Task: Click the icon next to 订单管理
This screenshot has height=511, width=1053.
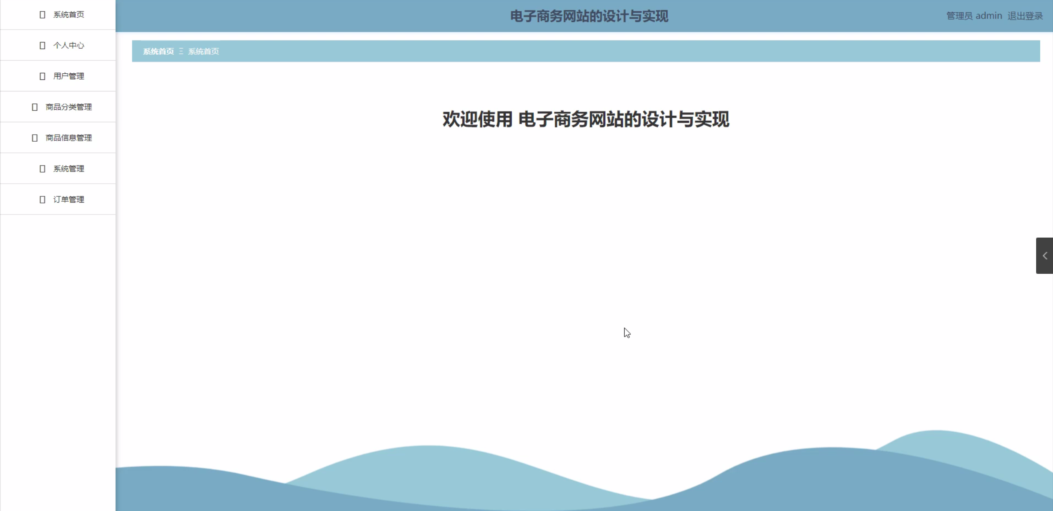Action: [x=42, y=200]
